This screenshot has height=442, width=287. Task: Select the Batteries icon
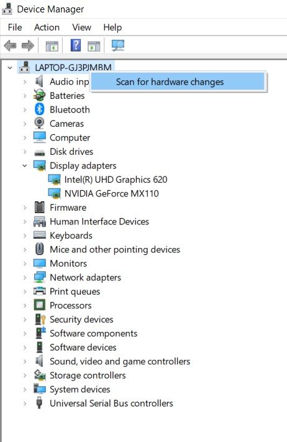click(x=39, y=95)
